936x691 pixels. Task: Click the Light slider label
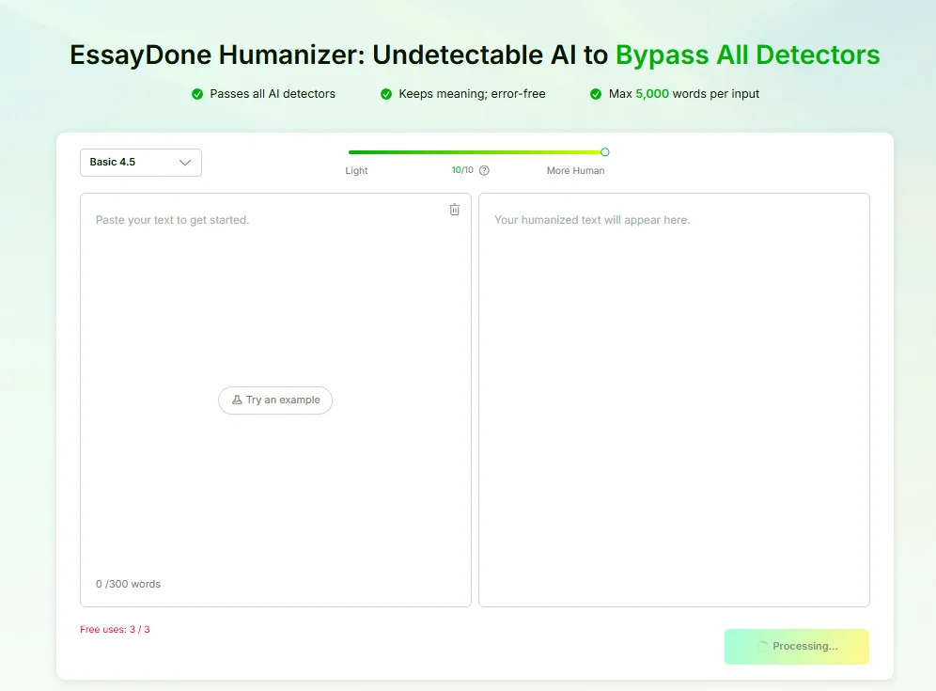pos(356,170)
